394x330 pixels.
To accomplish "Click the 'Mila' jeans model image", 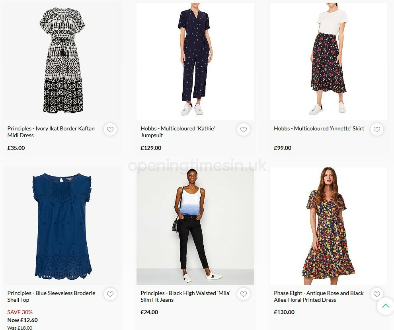I will [x=195, y=225].
